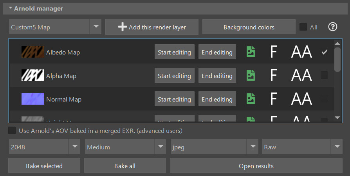The width and height of the screenshot is (350, 176).
Task: Click the layer list scrollbar down arrow
Action: pos(337,118)
